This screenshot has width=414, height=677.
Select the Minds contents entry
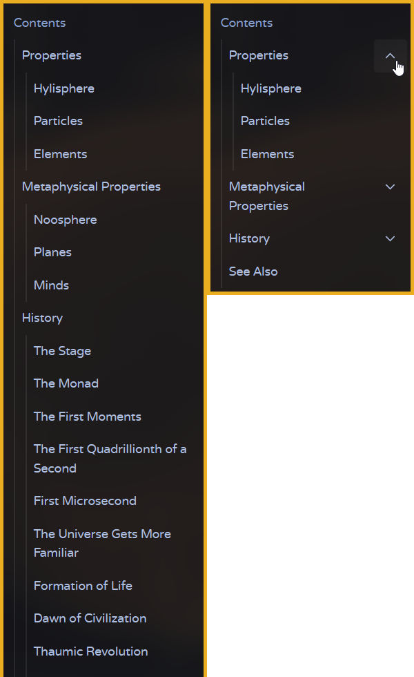coord(51,285)
